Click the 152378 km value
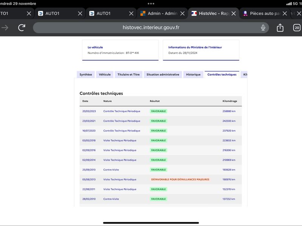Image resolution: width=302 pixels, height=226 pixels. pos(229,189)
